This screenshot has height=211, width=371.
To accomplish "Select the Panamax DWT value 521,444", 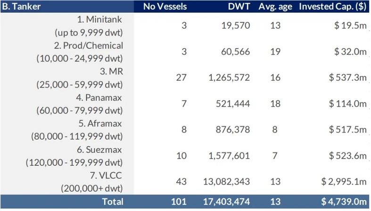I will [x=232, y=103].
